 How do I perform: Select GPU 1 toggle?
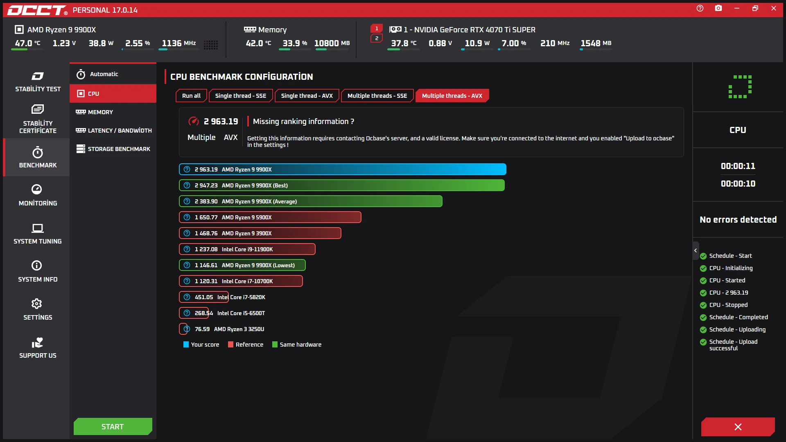377,29
